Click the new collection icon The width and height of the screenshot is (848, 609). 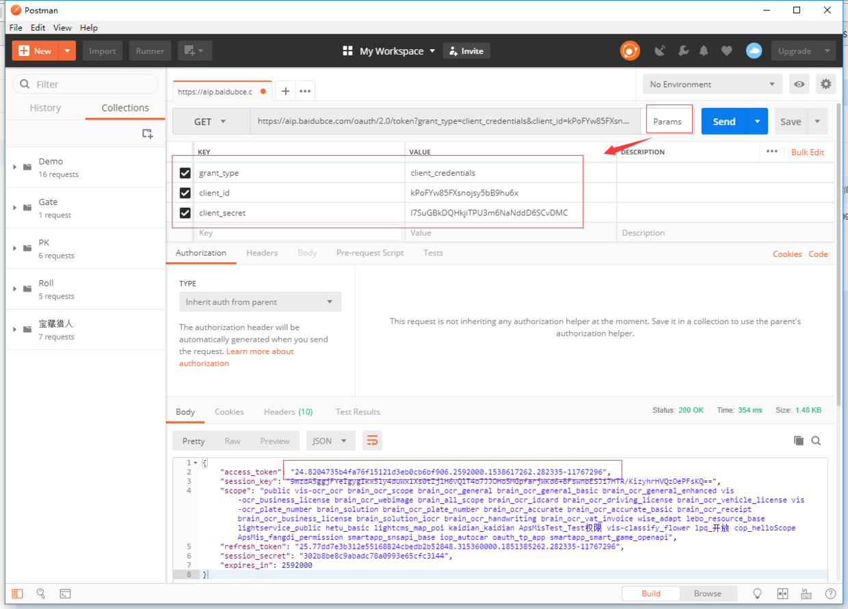[148, 134]
